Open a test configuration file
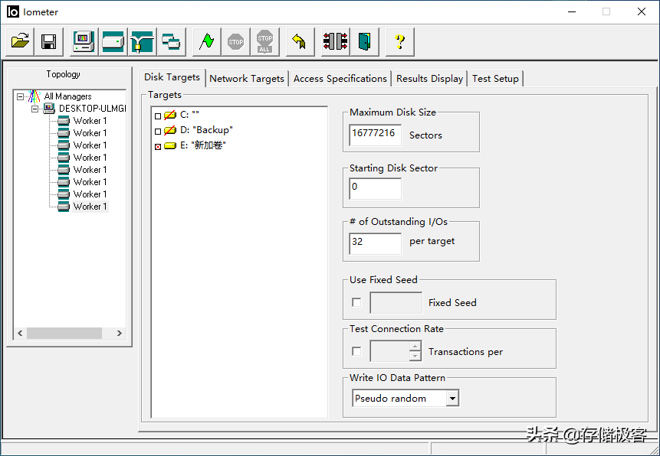The image size is (660, 456). click(20, 41)
